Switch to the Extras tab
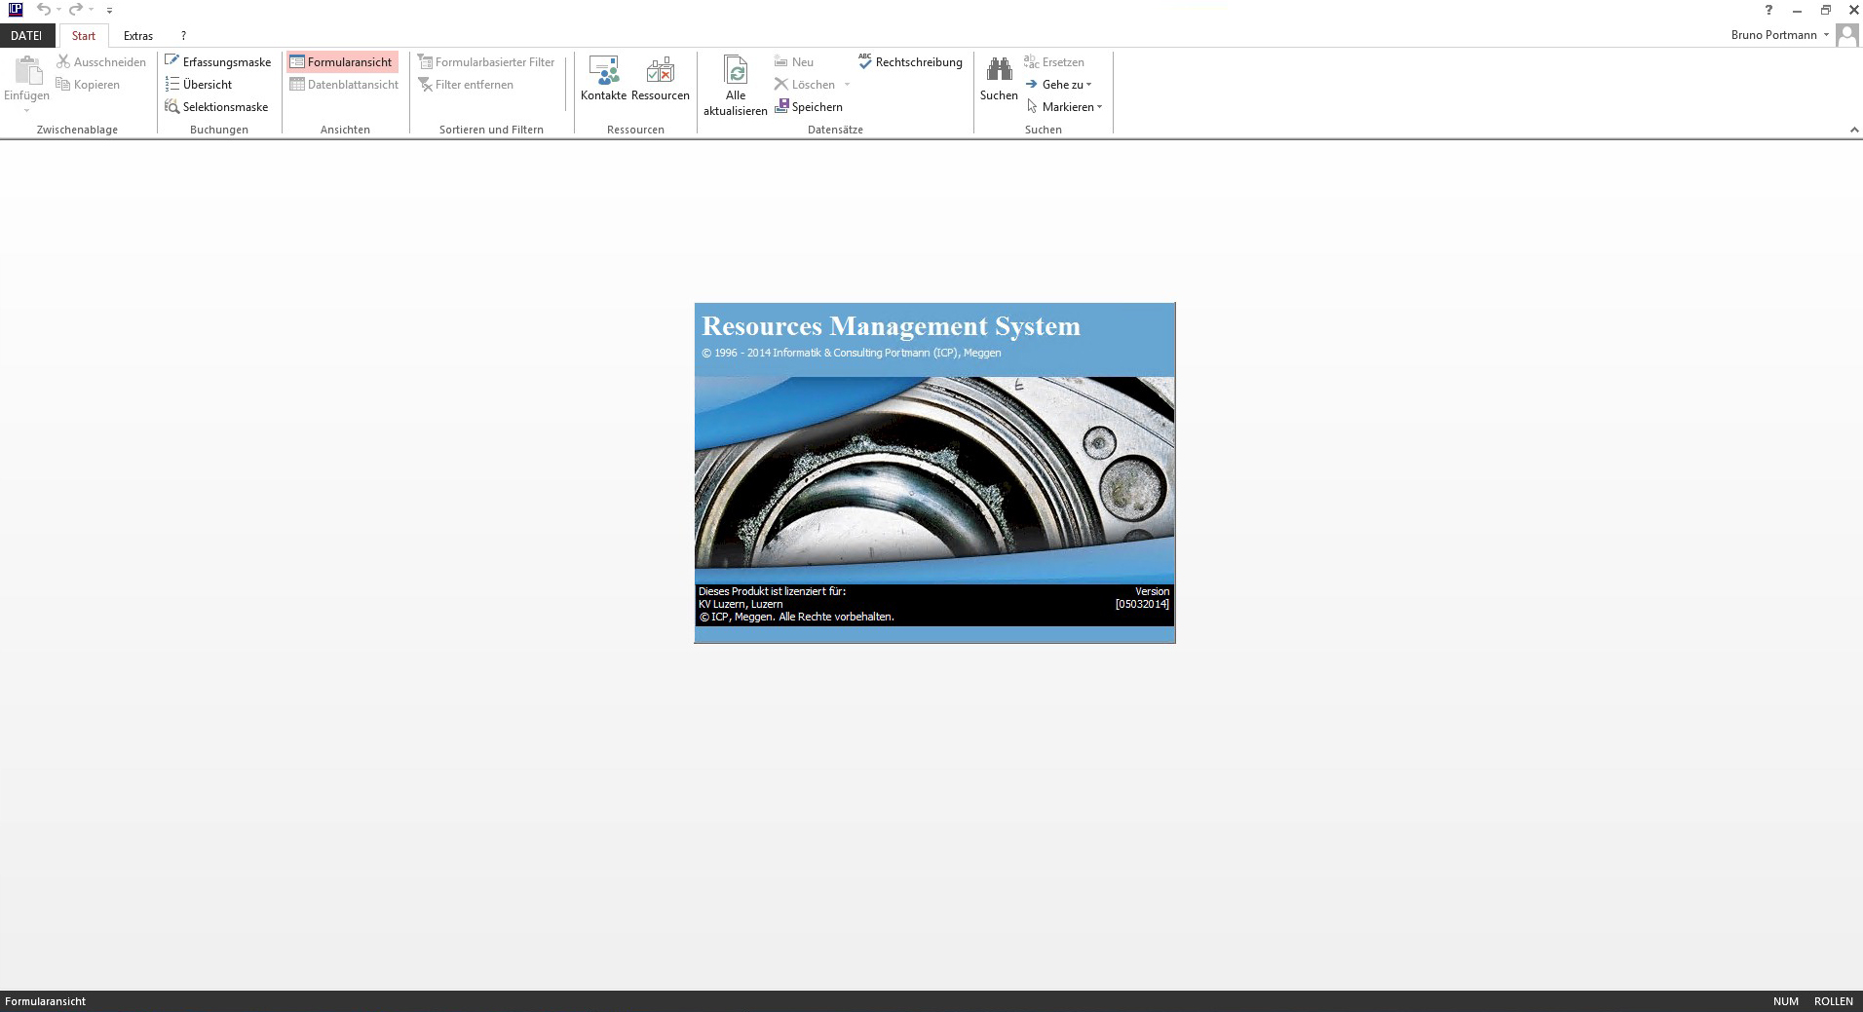 (138, 35)
